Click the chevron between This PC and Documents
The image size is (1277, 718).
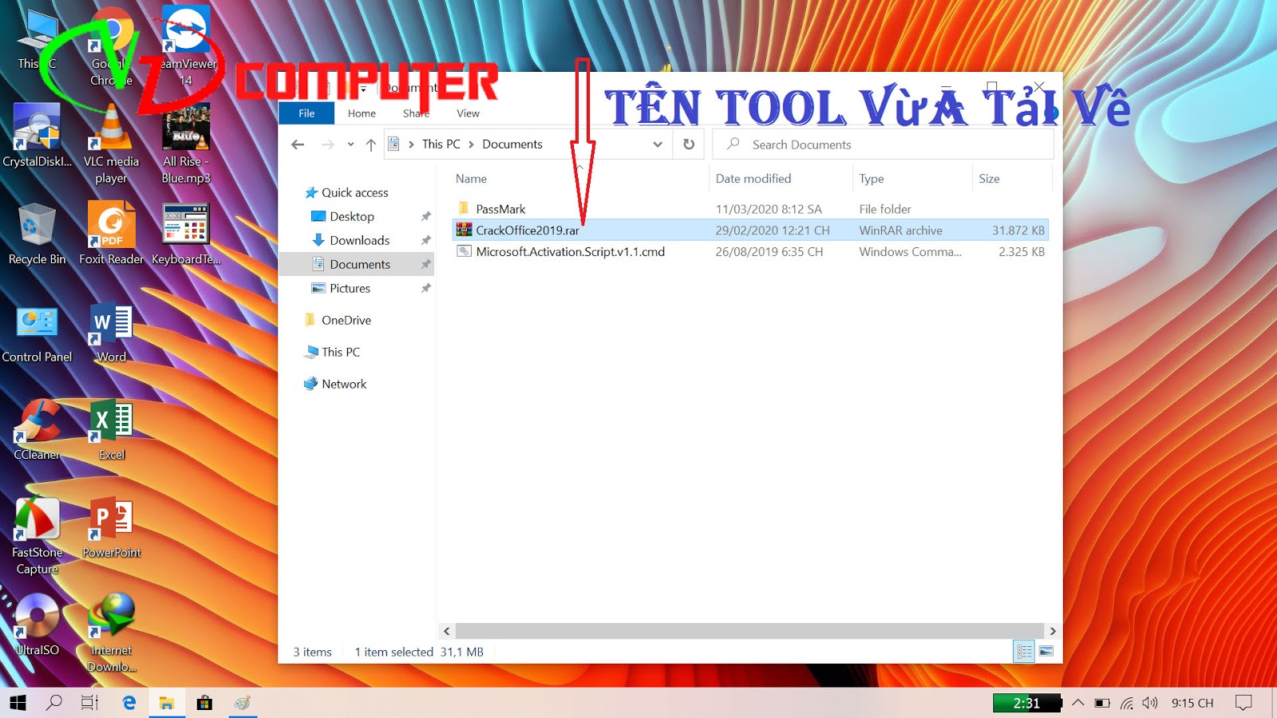pyautogui.click(x=471, y=144)
